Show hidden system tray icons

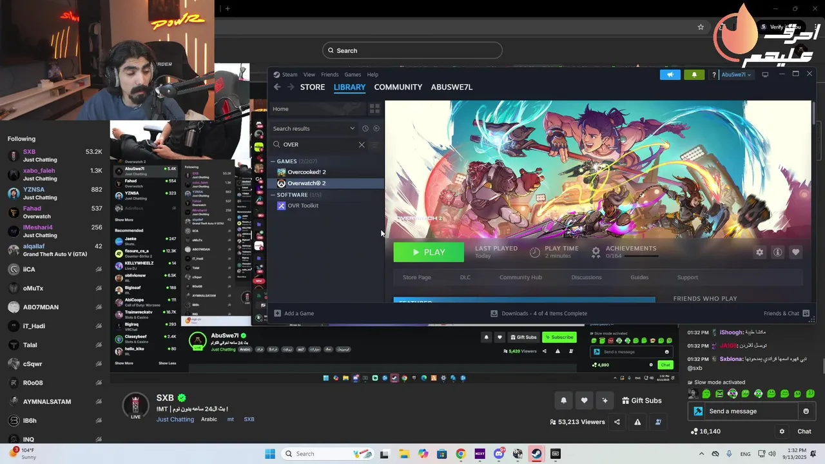(701, 454)
